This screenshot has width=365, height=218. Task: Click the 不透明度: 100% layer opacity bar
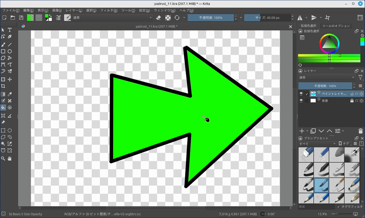[324, 86]
